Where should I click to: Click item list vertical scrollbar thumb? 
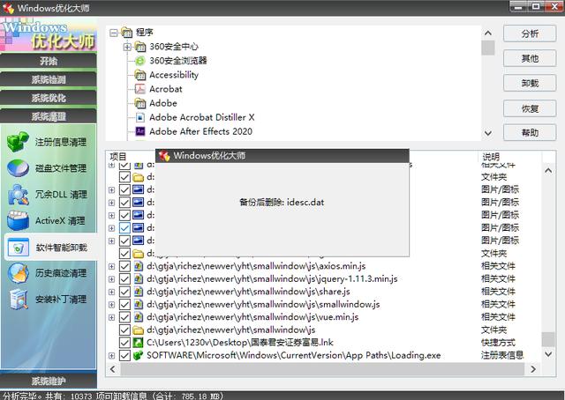click(x=548, y=339)
